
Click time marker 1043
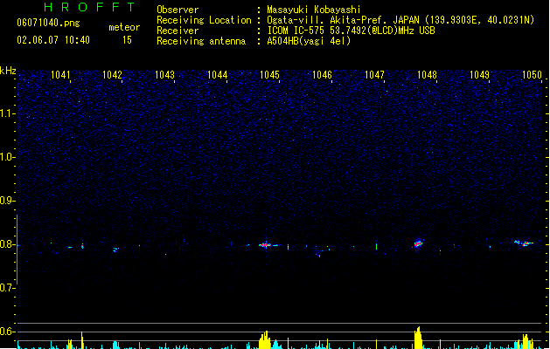(x=164, y=75)
